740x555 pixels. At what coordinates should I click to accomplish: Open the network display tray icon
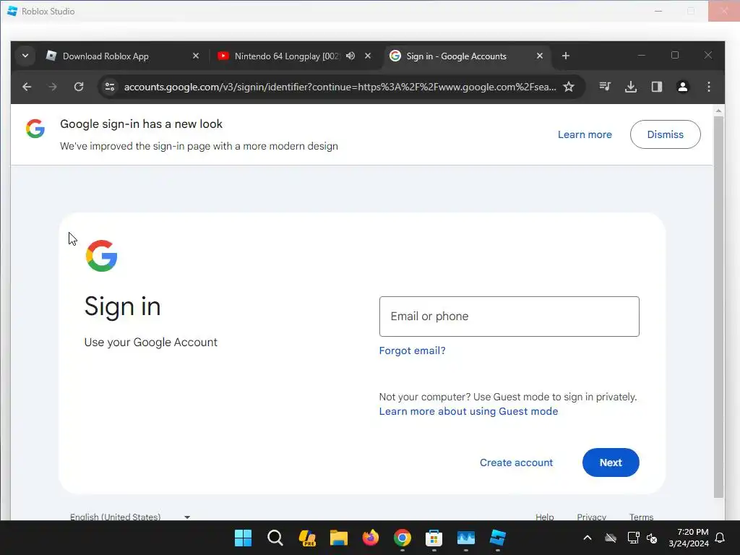(633, 538)
